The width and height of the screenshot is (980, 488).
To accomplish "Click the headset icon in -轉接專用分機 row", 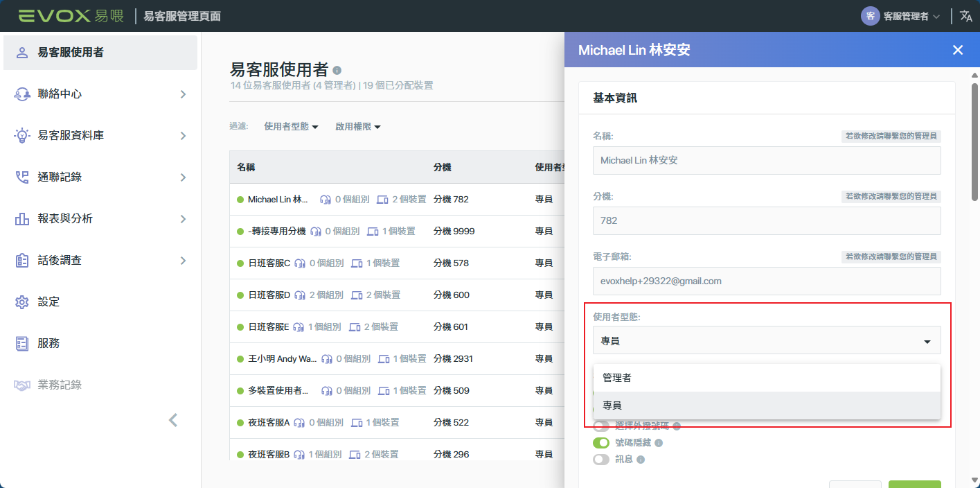I will tap(316, 232).
